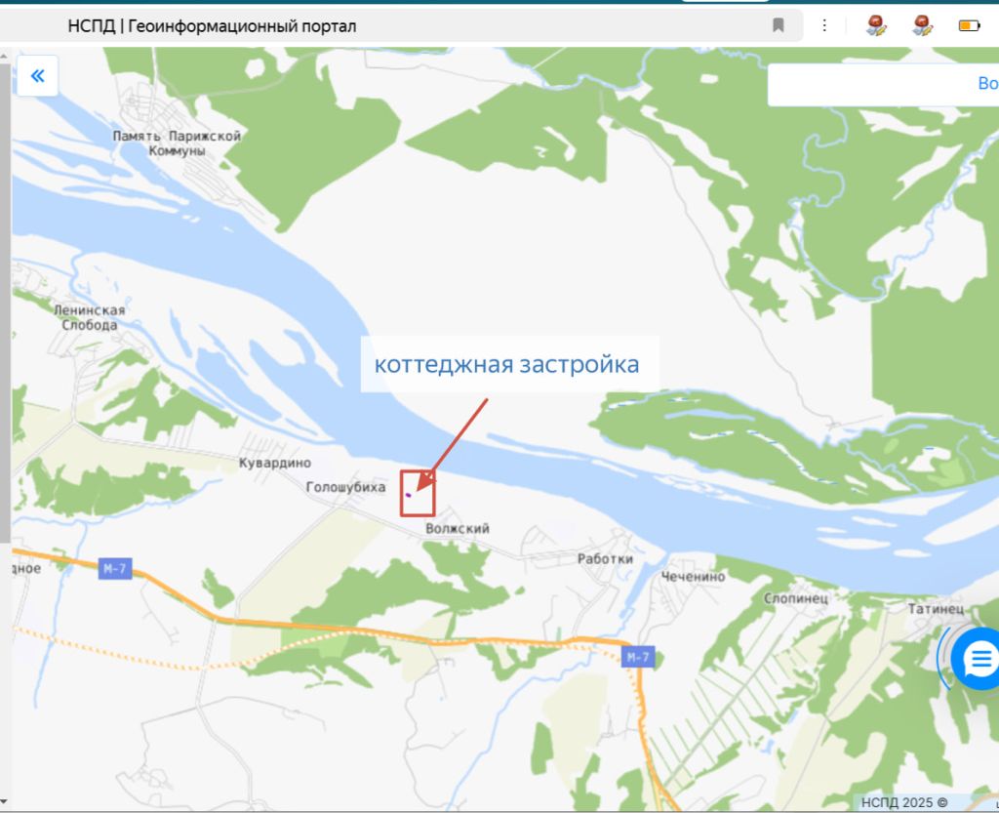The width and height of the screenshot is (999, 813).
Task: Click the Работки settlement label
Action: (605, 559)
